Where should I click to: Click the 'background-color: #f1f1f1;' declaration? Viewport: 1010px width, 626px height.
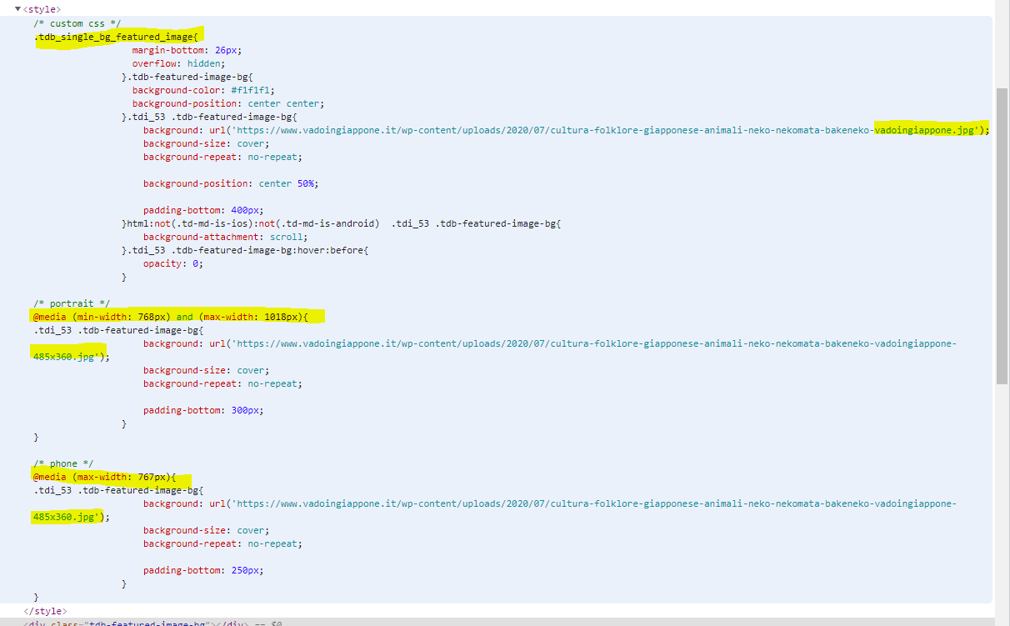(x=203, y=90)
